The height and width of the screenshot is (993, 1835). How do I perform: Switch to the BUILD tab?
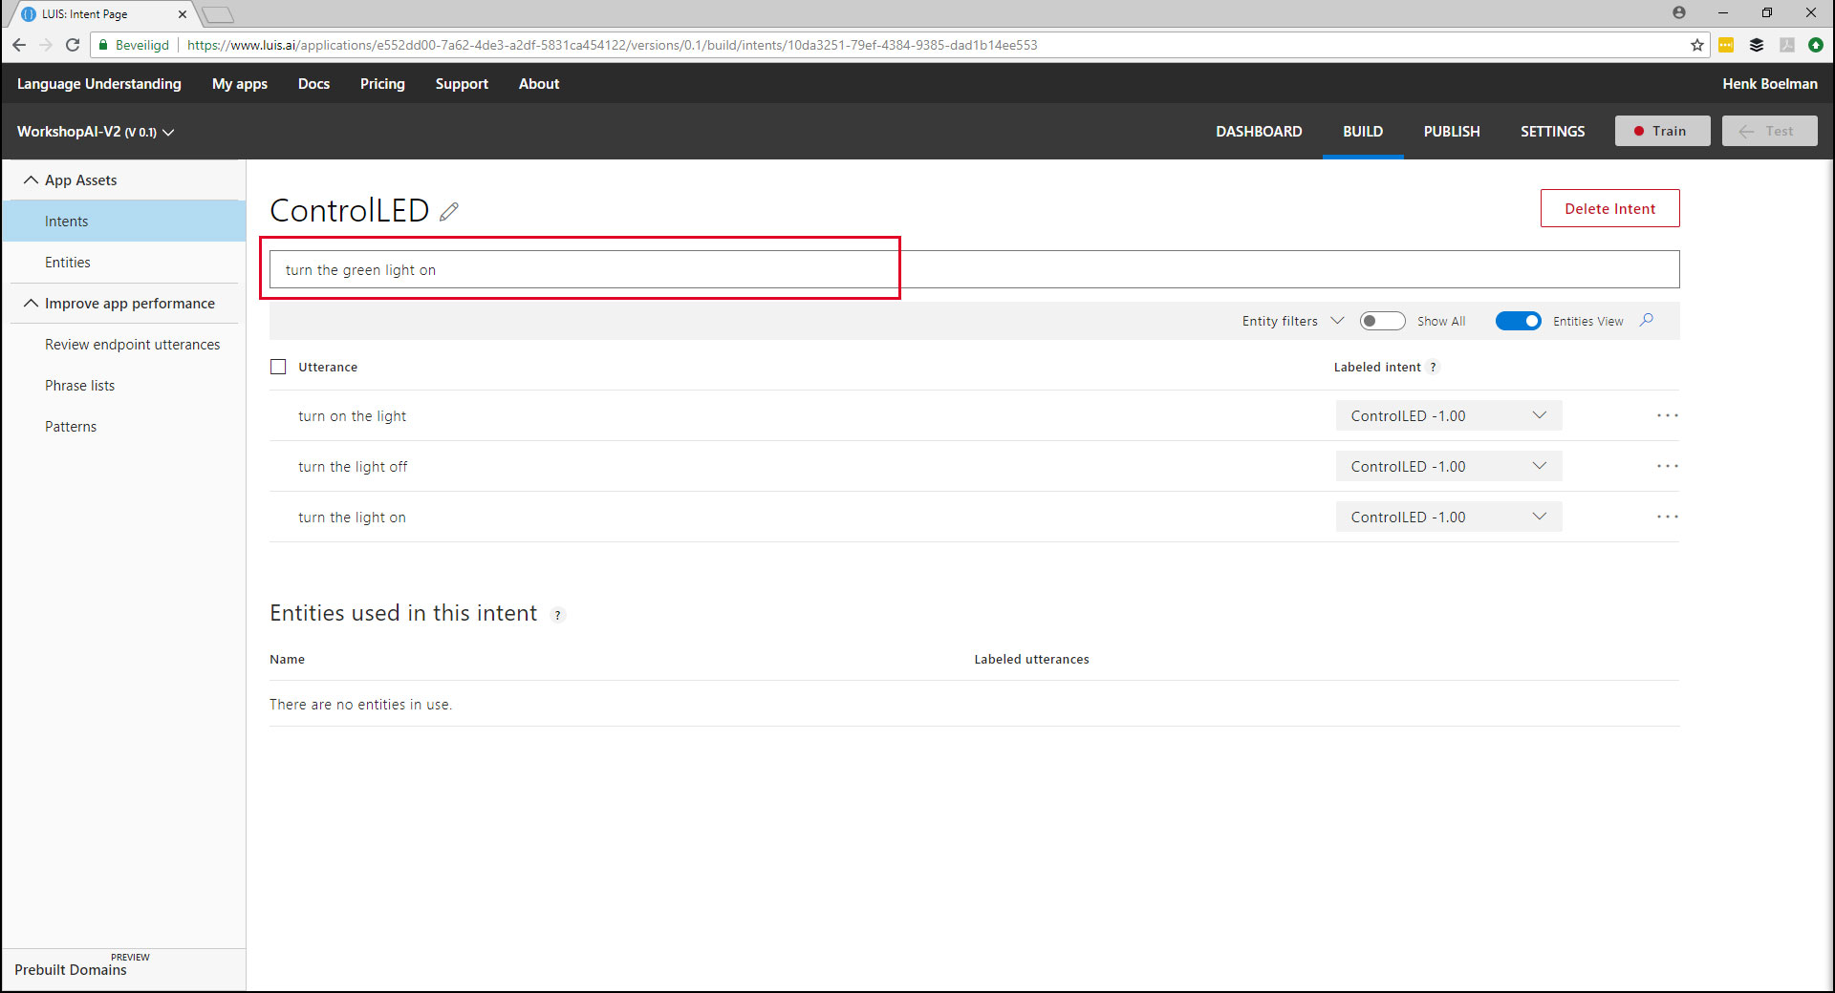coord(1363,132)
